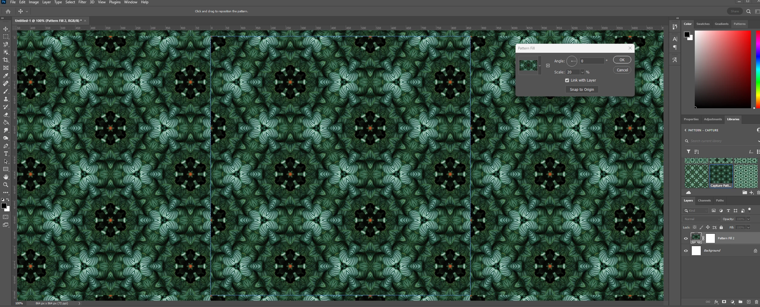This screenshot has width=760, height=307.
Task: Activate the Zoom tool
Action: [x=6, y=185]
